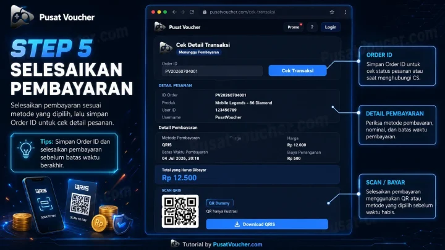The image size is (445, 250).
Task: Click the 'QR hanya ilustrasi' note
Action: [222, 211]
